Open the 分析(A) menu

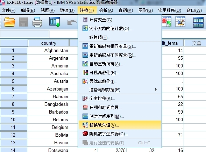[106, 10]
